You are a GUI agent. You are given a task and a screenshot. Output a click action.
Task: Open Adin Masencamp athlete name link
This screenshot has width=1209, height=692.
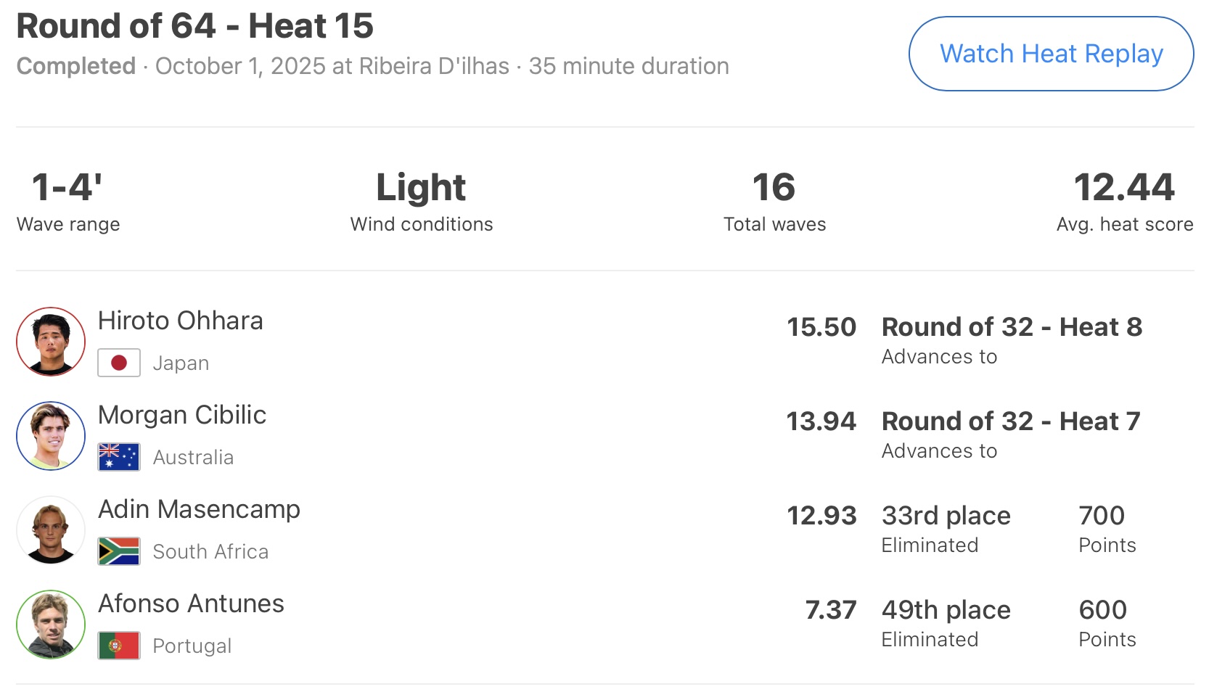(199, 509)
